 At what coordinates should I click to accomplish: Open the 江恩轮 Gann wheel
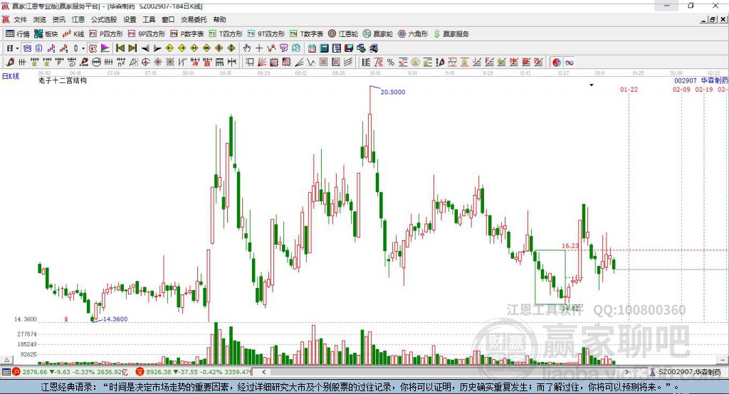click(x=343, y=34)
